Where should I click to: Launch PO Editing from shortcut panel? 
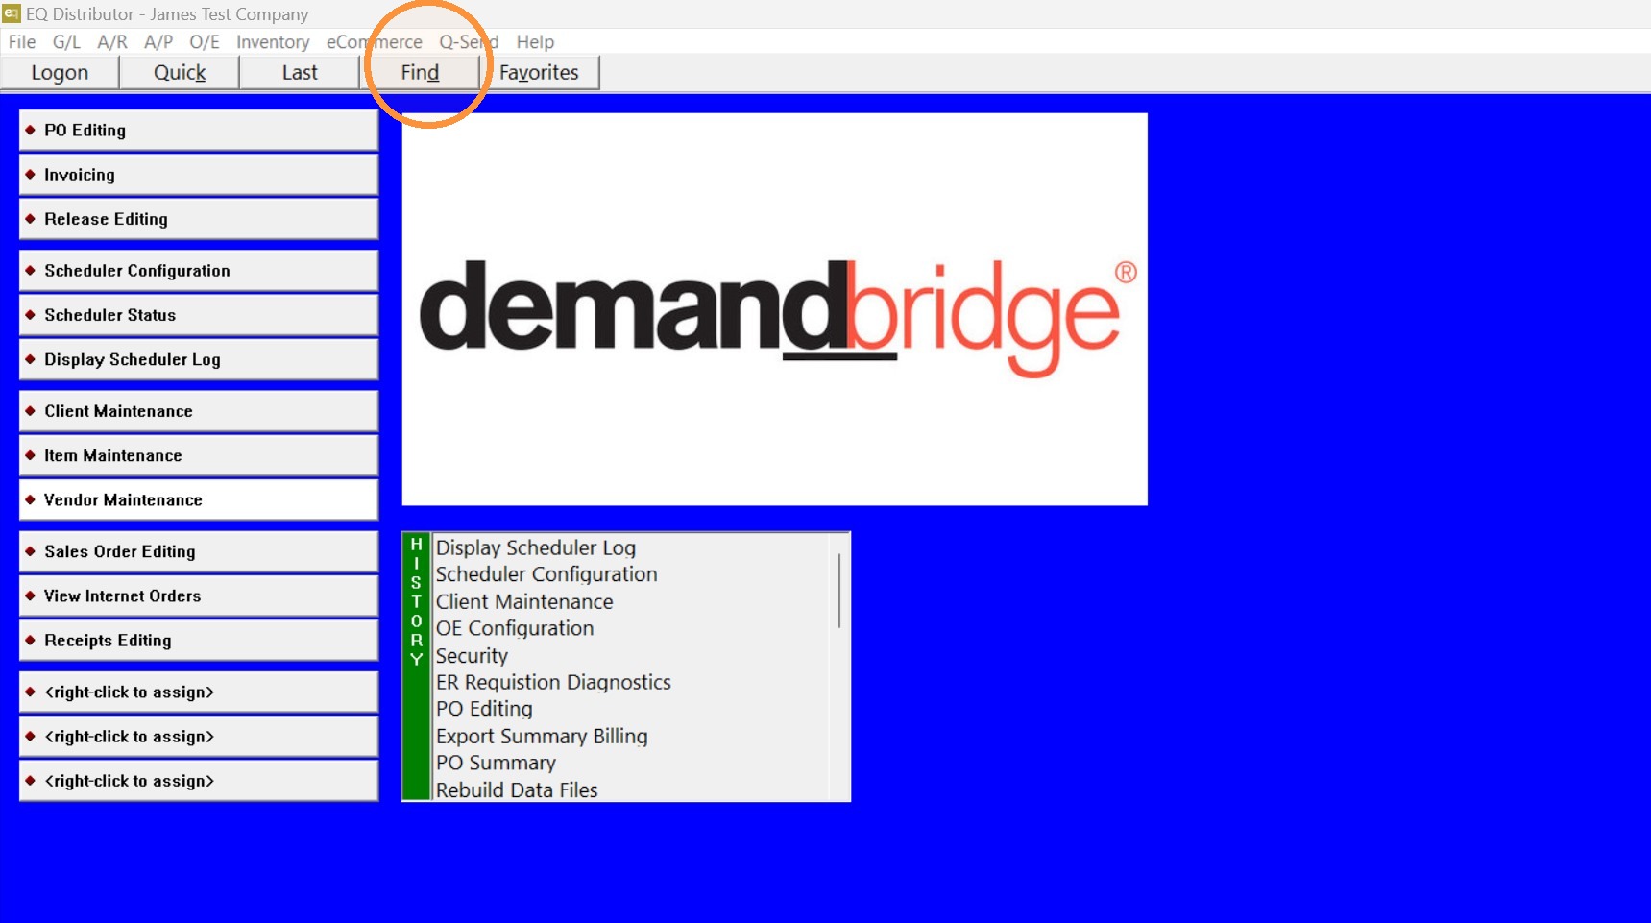click(199, 131)
